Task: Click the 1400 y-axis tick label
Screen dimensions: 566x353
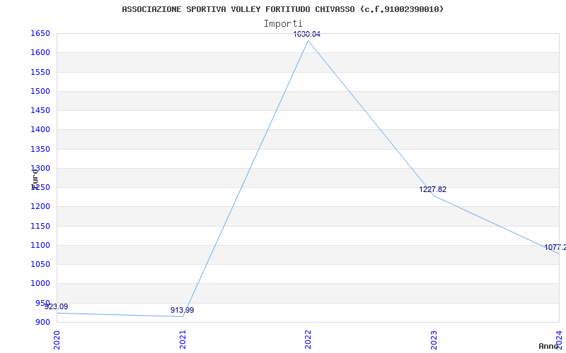Action: 40,130
